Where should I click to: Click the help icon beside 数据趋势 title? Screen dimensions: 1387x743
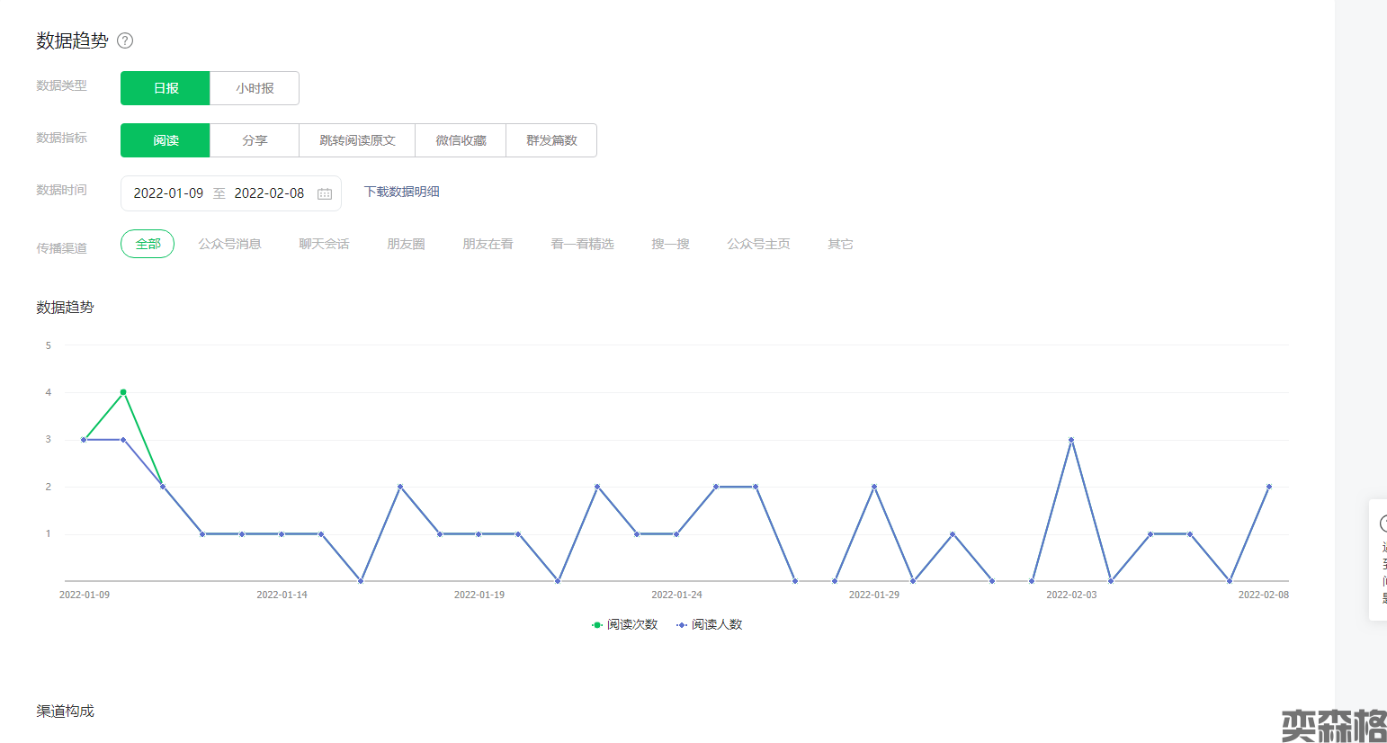[x=125, y=40]
